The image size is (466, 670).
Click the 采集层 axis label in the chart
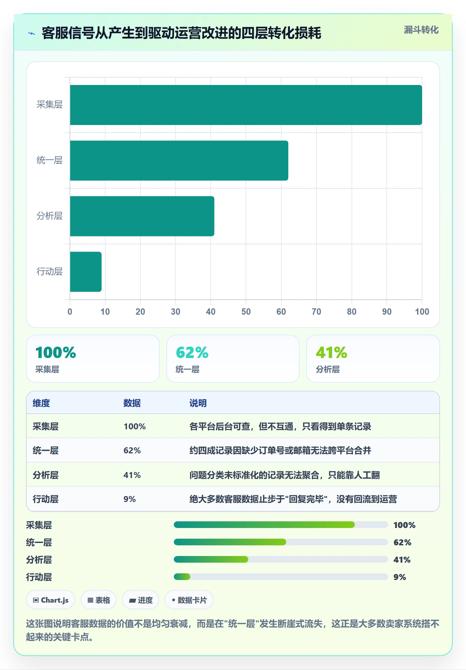point(50,105)
